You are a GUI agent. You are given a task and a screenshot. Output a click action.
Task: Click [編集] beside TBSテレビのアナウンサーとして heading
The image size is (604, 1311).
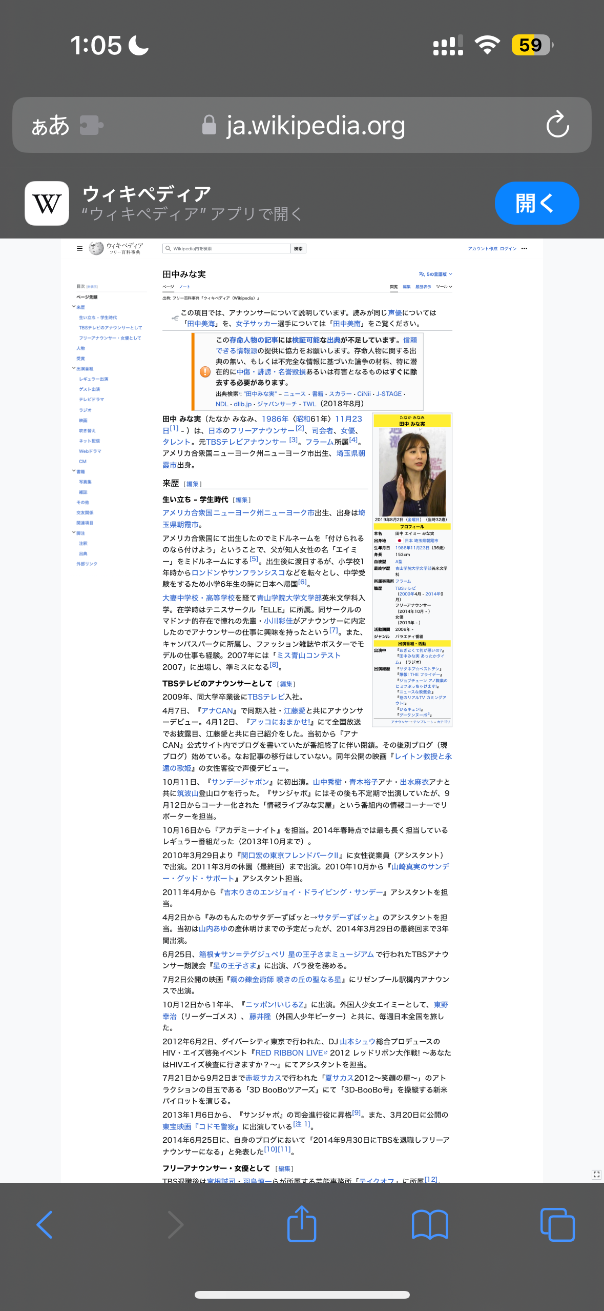tap(286, 684)
